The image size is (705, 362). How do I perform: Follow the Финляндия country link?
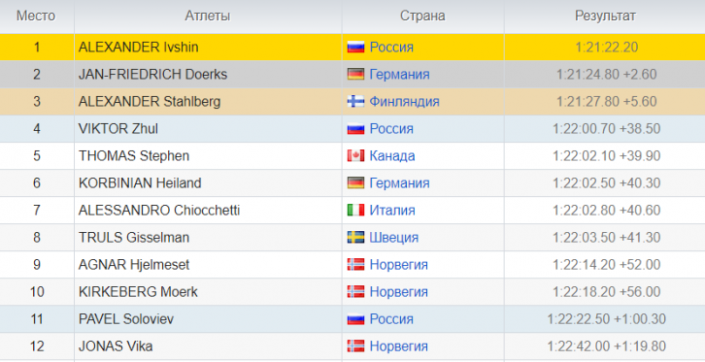(x=404, y=102)
